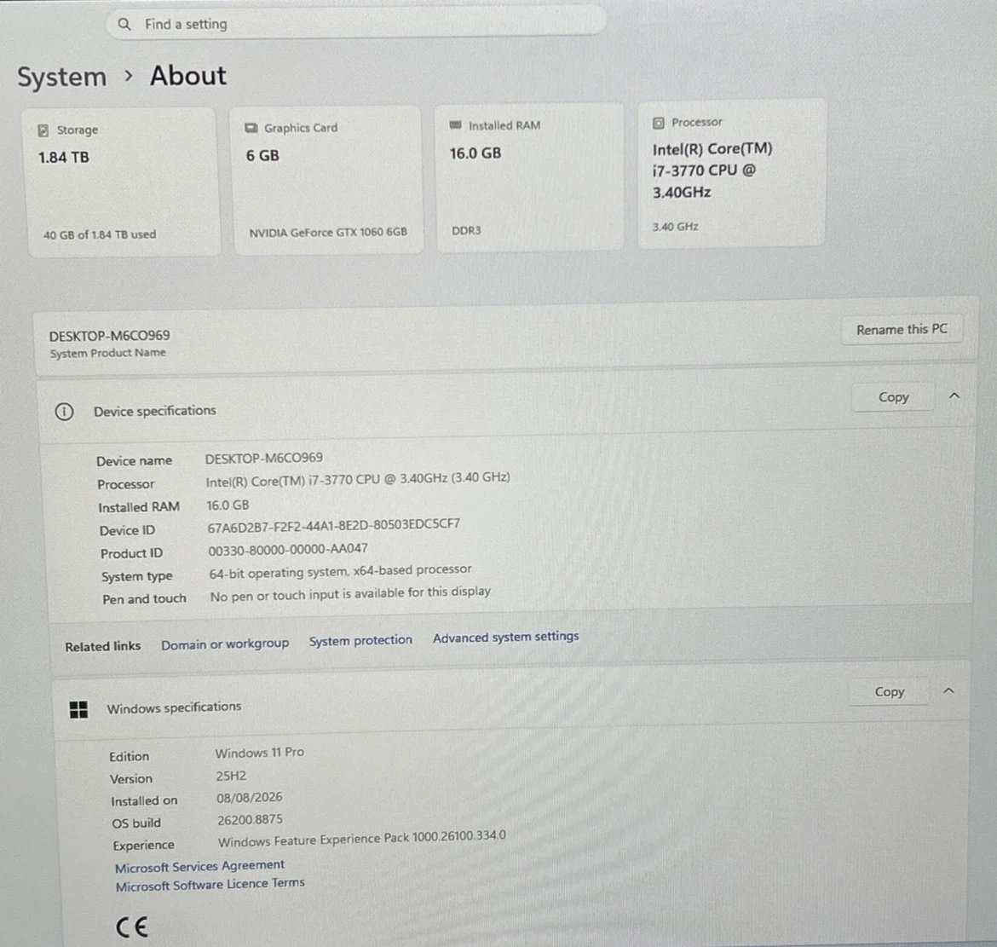
Task: Click the Version value 25H2
Action: [231, 776]
